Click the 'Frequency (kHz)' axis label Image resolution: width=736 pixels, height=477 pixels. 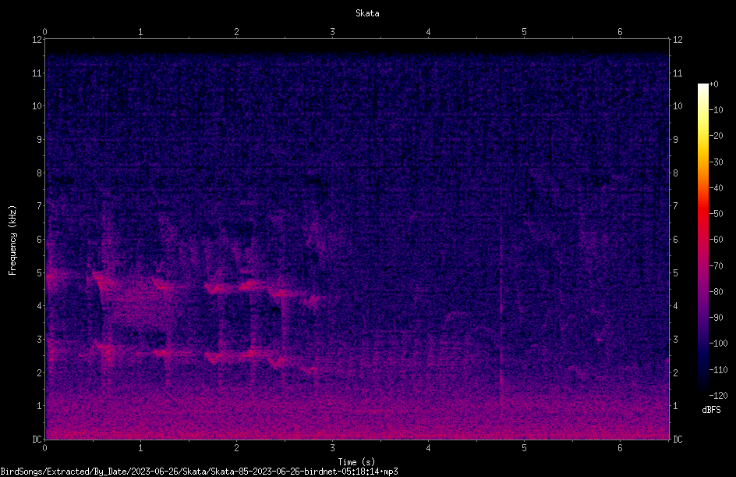[12, 240]
